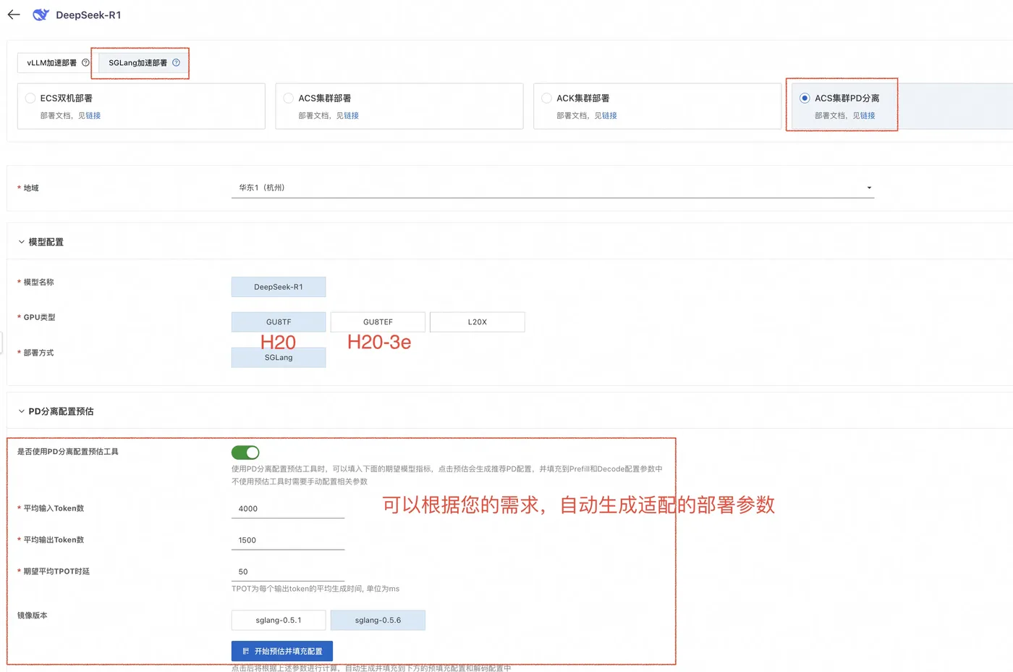The height and width of the screenshot is (672, 1013).
Task: Click the 模型名称 field label
Action: click(38, 282)
